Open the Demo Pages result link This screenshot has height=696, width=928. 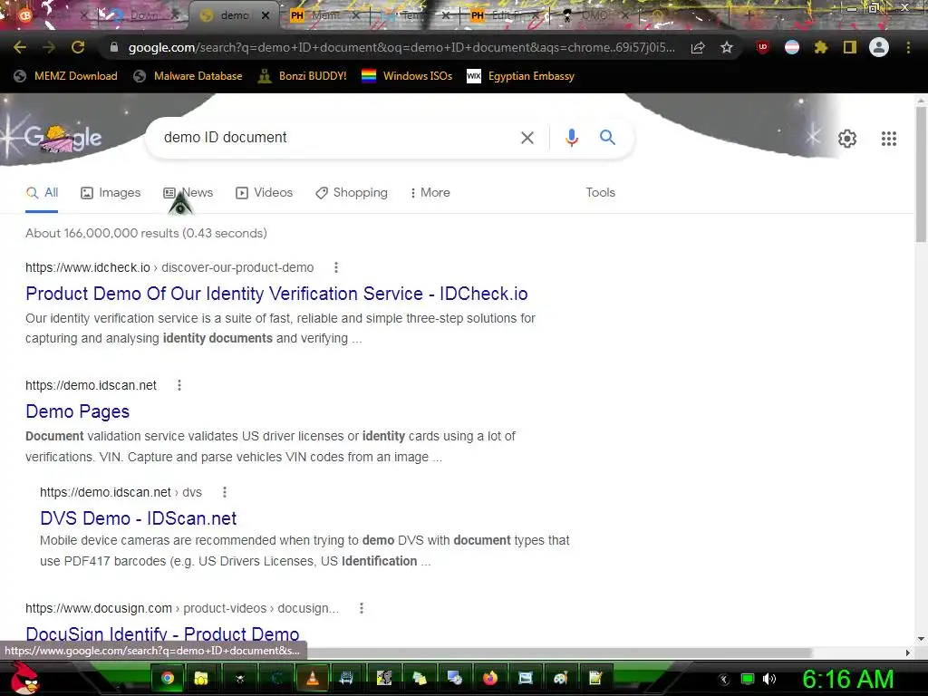pyautogui.click(x=78, y=411)
